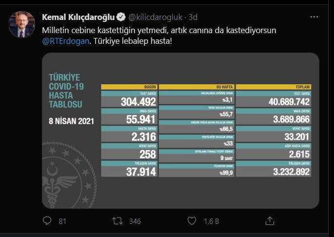Click the "TÜRKİYE COVID-19 HASTA TABLOSU" title
Viewport: 334px width, 237px height.
(65, 91)
